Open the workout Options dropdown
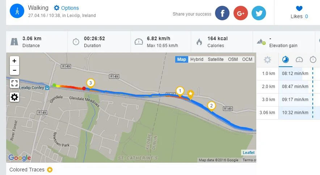This screenshot has height=175, width=320. (x=66, y=8)
